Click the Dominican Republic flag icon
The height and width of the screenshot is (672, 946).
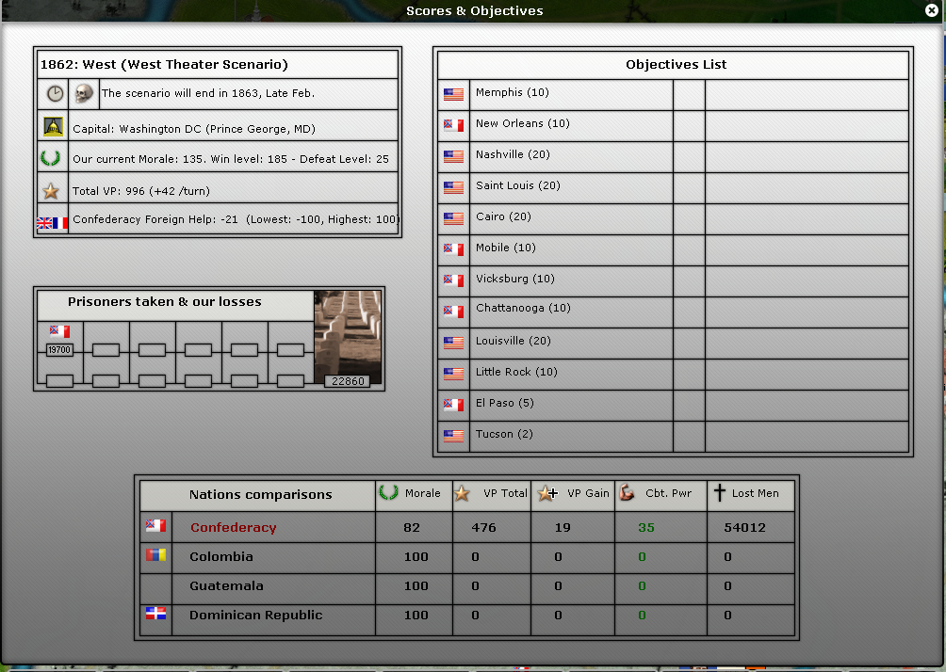coord(155,614)
